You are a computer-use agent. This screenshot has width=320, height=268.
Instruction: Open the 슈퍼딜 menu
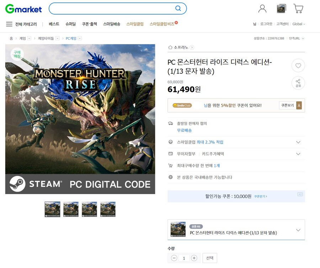coord(71,24)
